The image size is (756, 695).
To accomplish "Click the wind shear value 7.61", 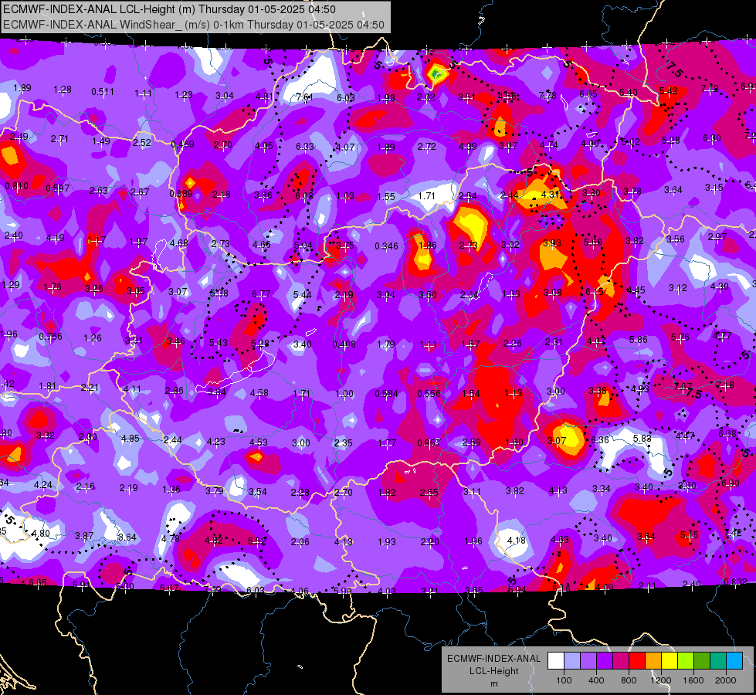I will click(304, 97).
